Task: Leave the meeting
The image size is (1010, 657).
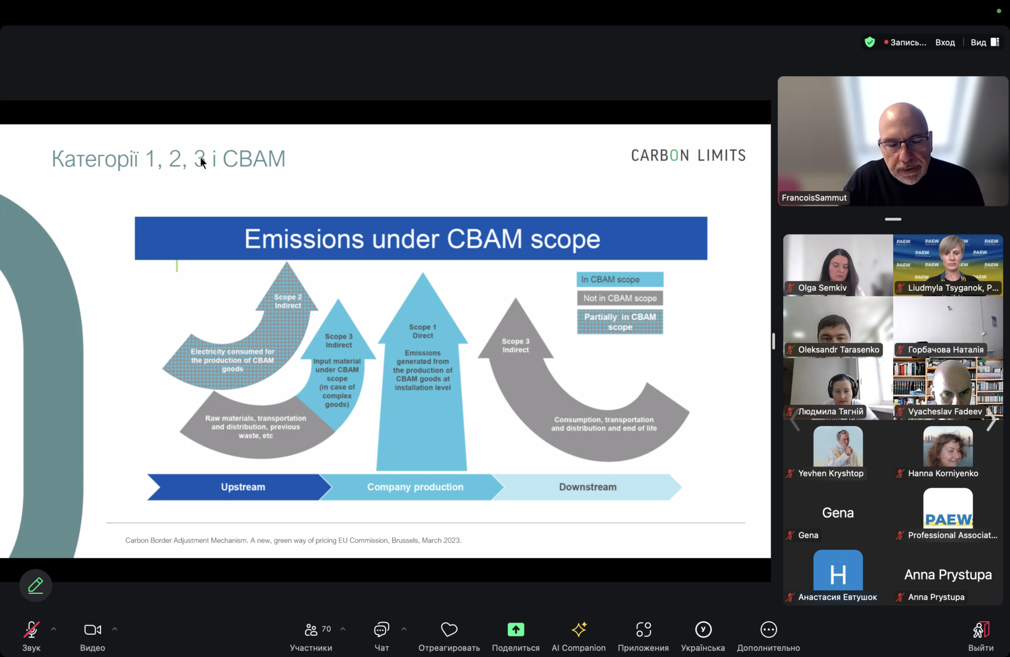Action: 981,630
